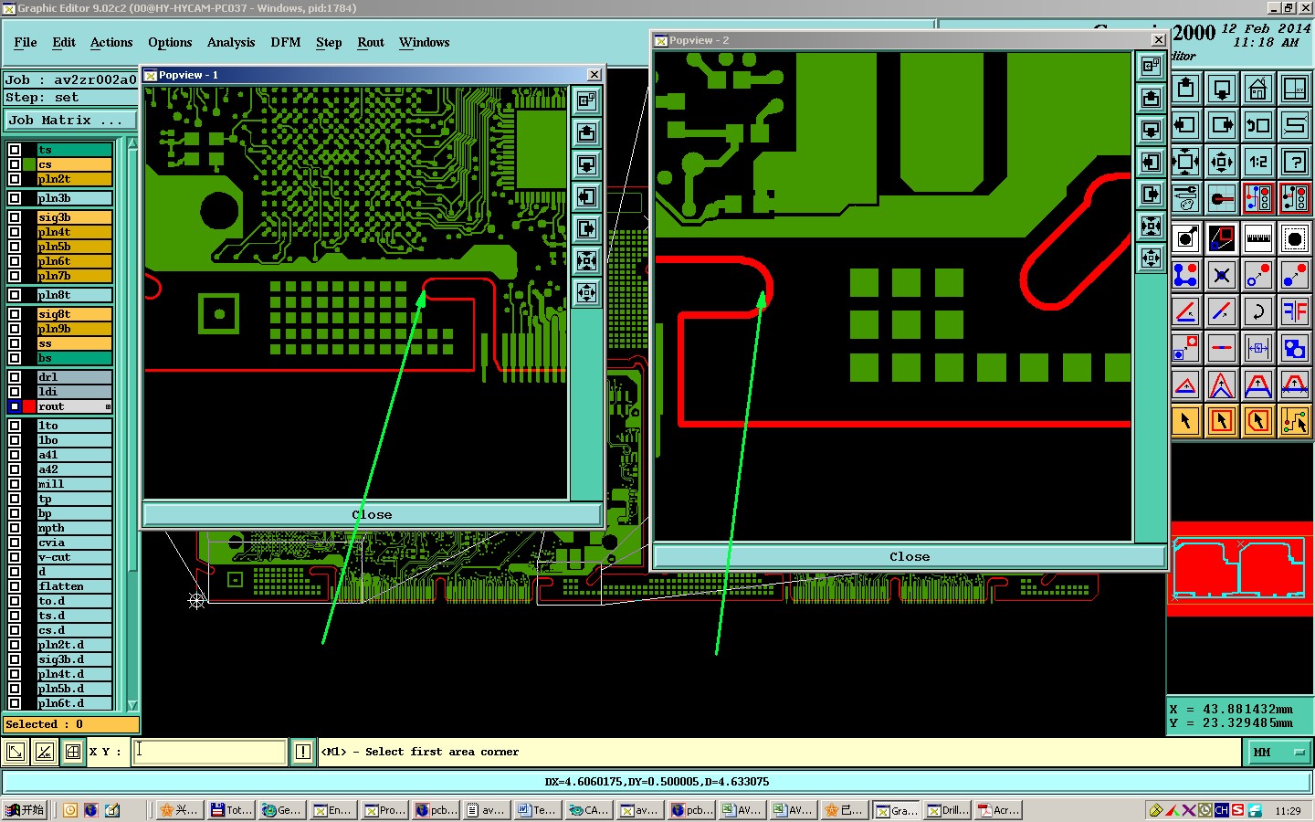Click the Acr... taskbar item
The image size is (1315, 822).
998,810
